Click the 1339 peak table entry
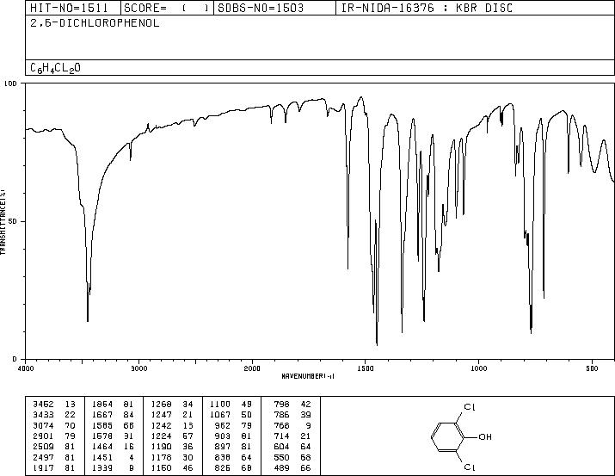This screenshot has height=476, width=615. click(x=113, y=467)
